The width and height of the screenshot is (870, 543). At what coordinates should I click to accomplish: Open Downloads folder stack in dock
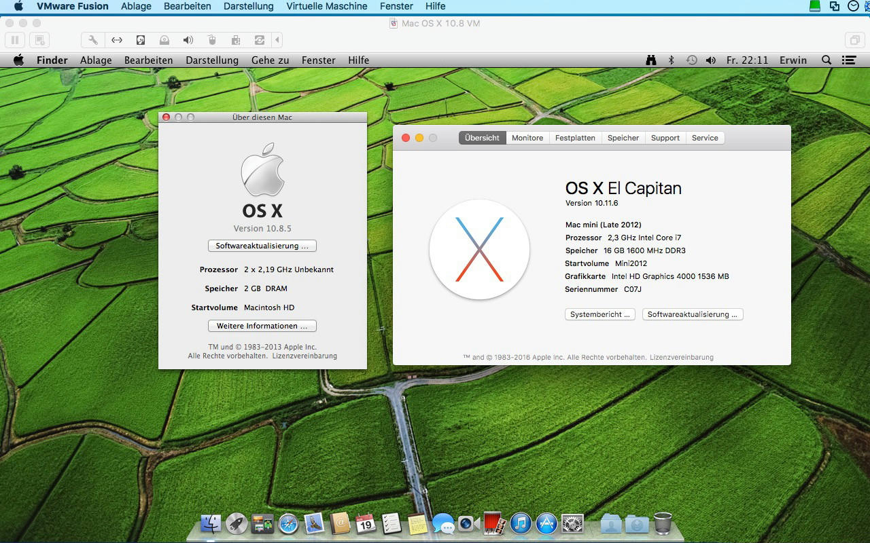(637, 523)
